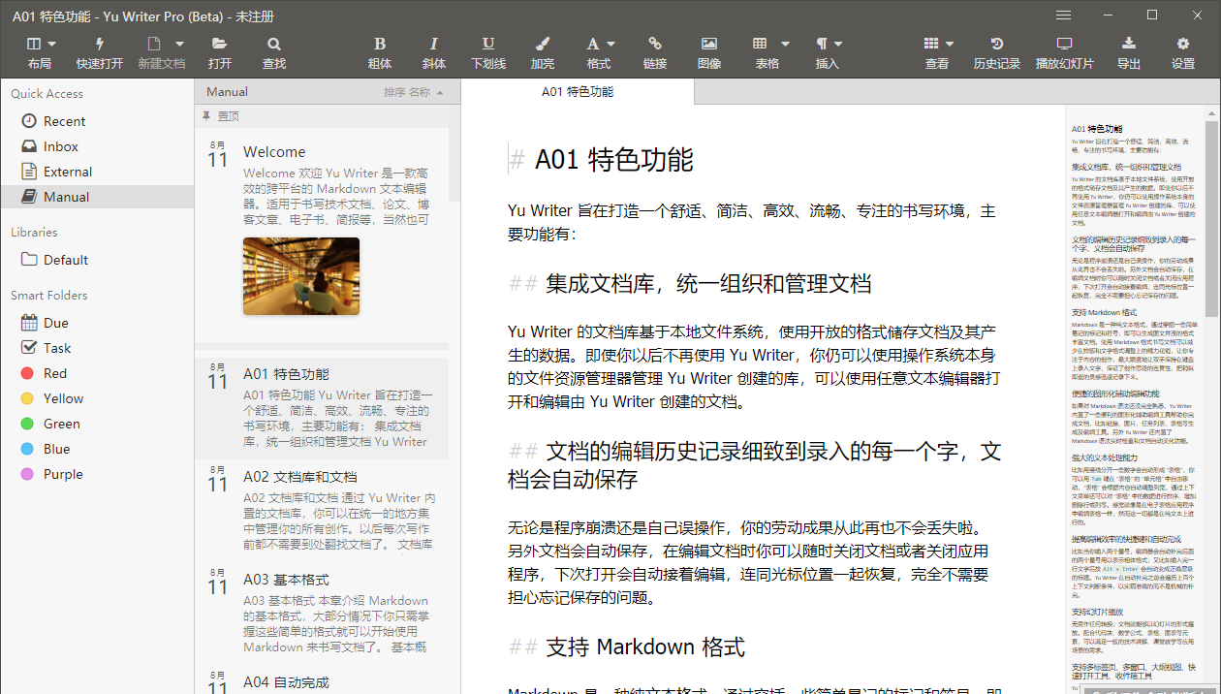This screenshot has width=1221, height=694.
Task: Click the 集成文档库 heading in editor
Action: [x=708, y=283]
